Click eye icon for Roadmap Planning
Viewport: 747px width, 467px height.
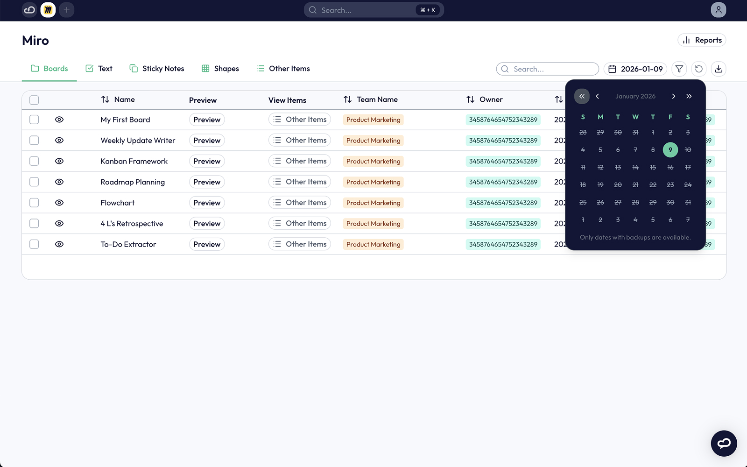[59, 182]
